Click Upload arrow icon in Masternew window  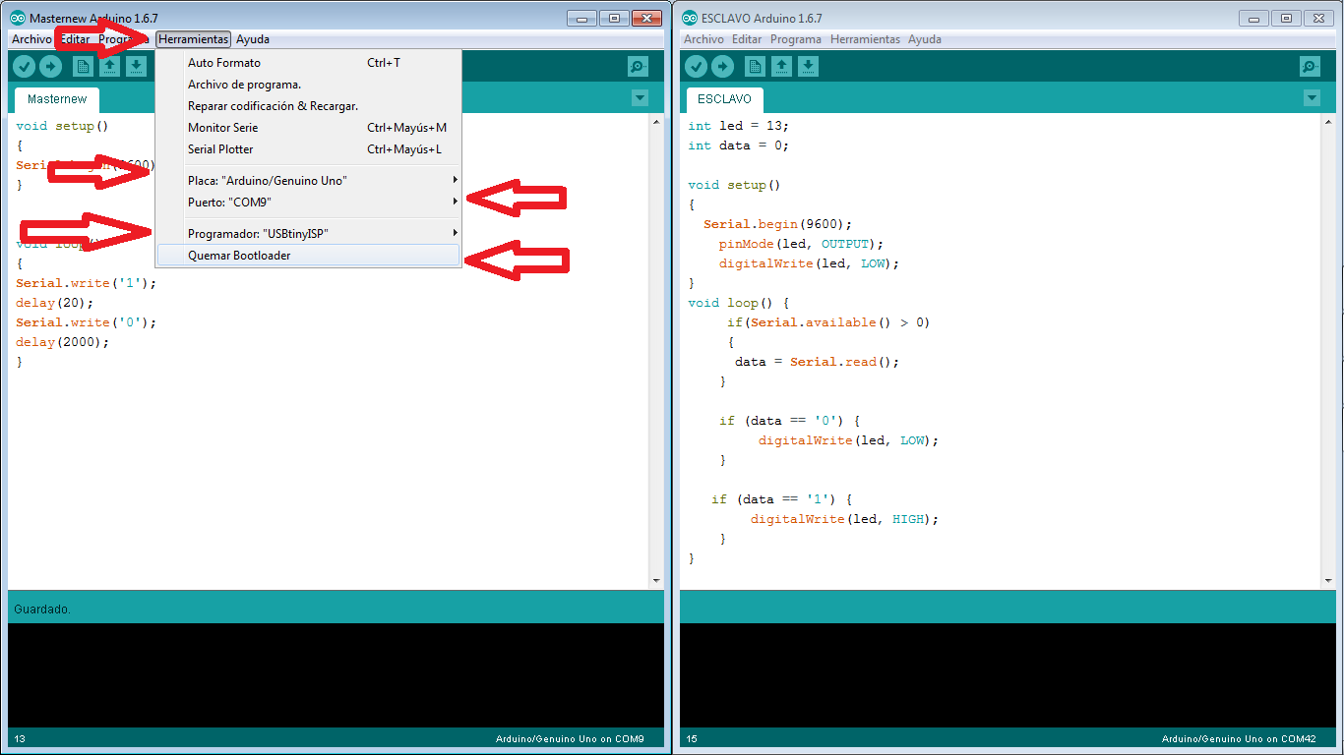(50, 66)
